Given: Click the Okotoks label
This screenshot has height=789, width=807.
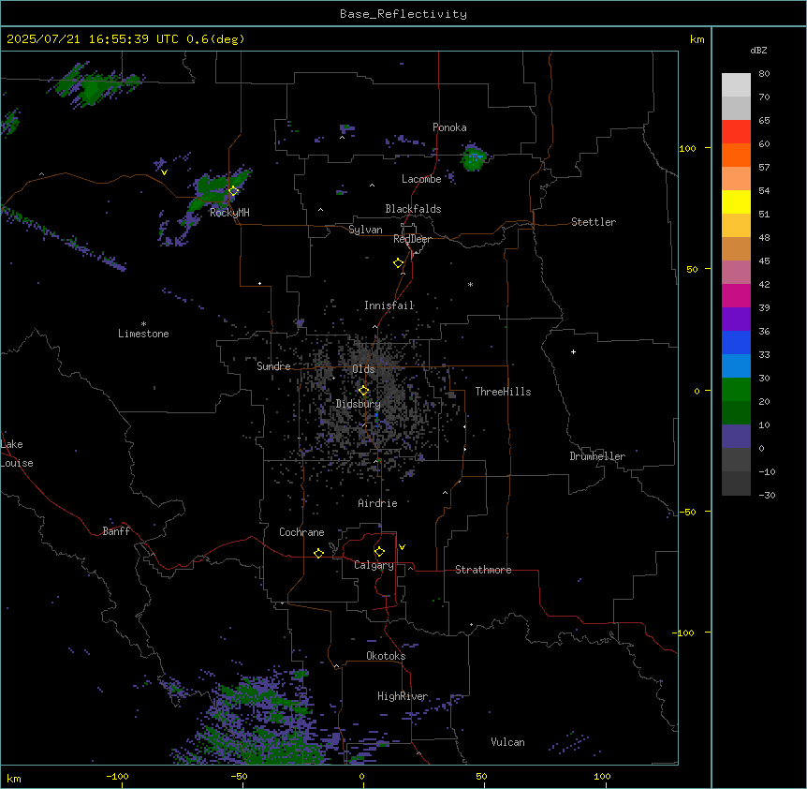Looking at the screenshot, I should click(386, 656).
